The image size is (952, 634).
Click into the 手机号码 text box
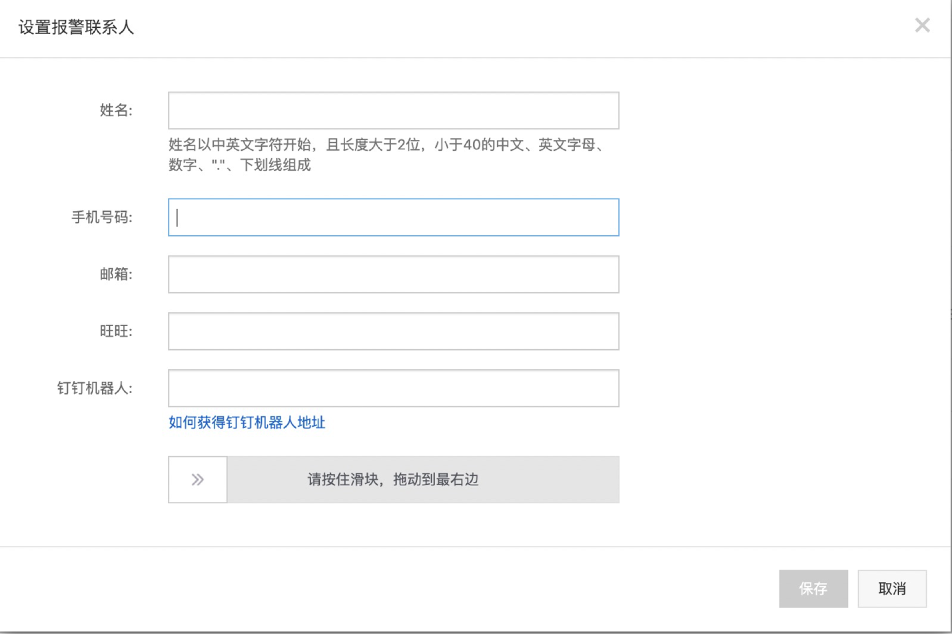coord(393,218)
